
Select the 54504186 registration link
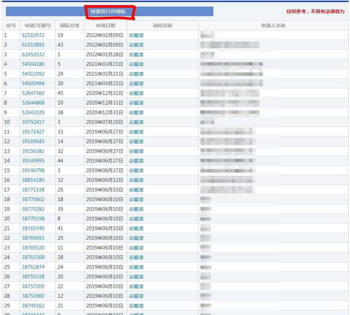(x=33, y=64)
